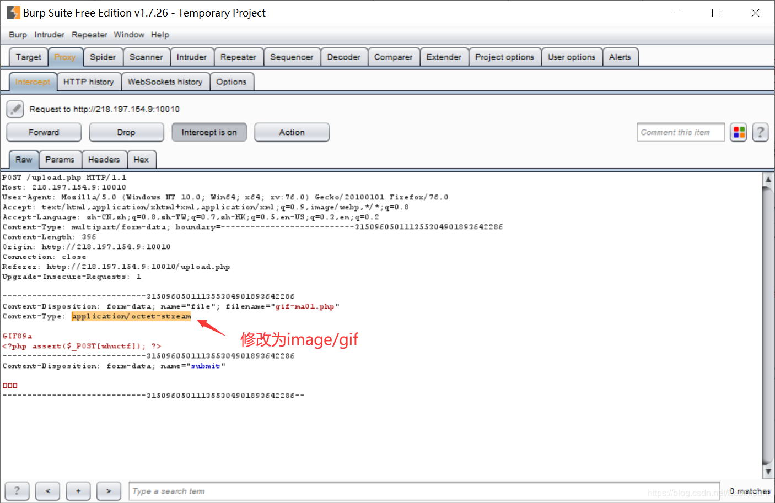Open the Window menu
775x503 pixels.
(x=129, y=35)
